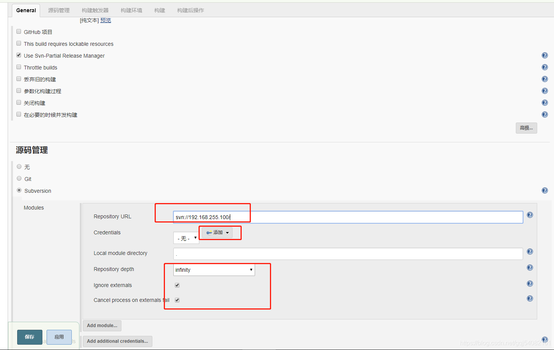Image resolution: width=554 pixels, height=350 pixels.
Task: Open help for Use Svn-Partial Release Manager
Action: [545, 55]
